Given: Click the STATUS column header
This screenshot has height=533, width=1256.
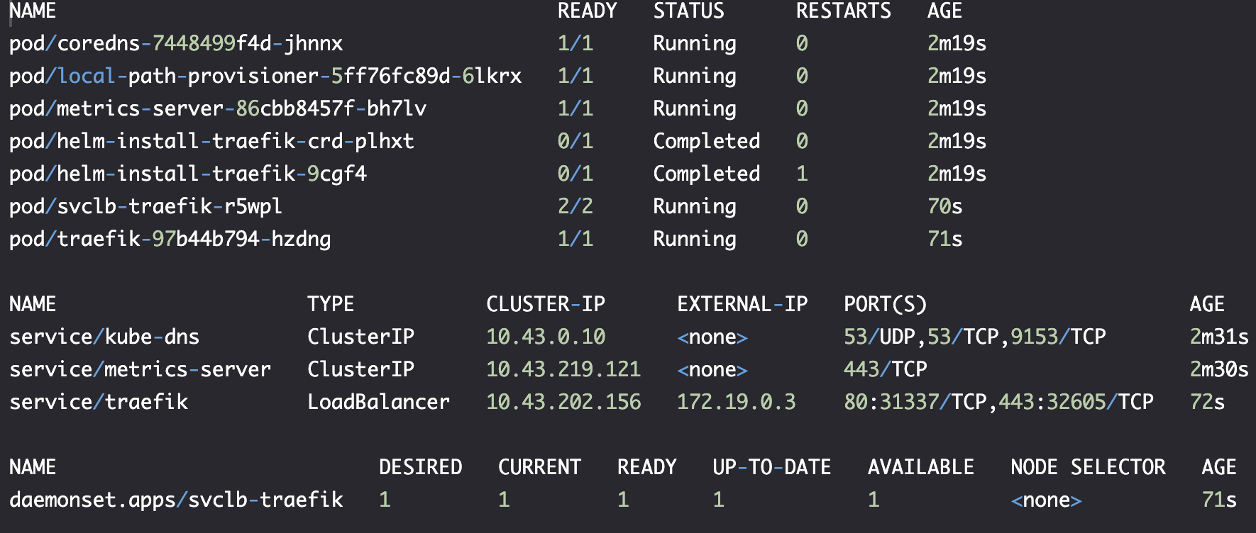Looking at the screenshot, I should point(688,11).
